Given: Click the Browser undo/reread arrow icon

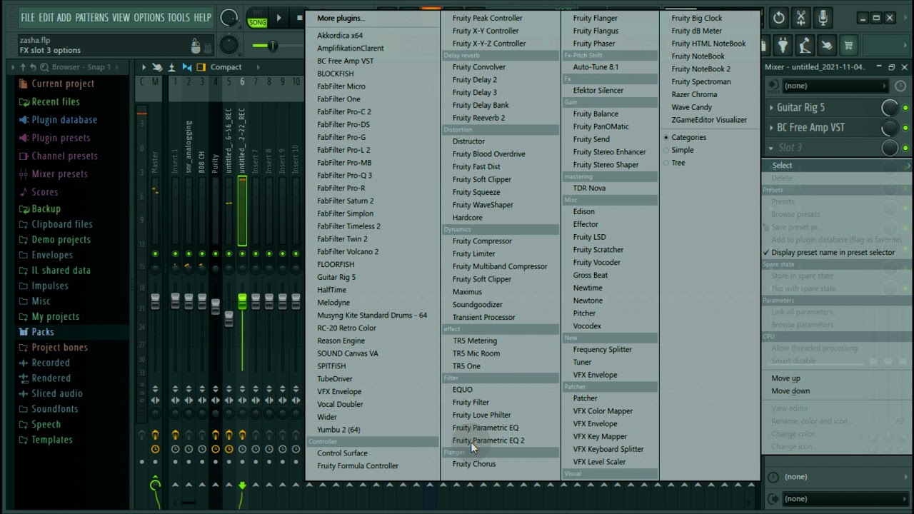Looking at the screenshot, I should [33, 67].
